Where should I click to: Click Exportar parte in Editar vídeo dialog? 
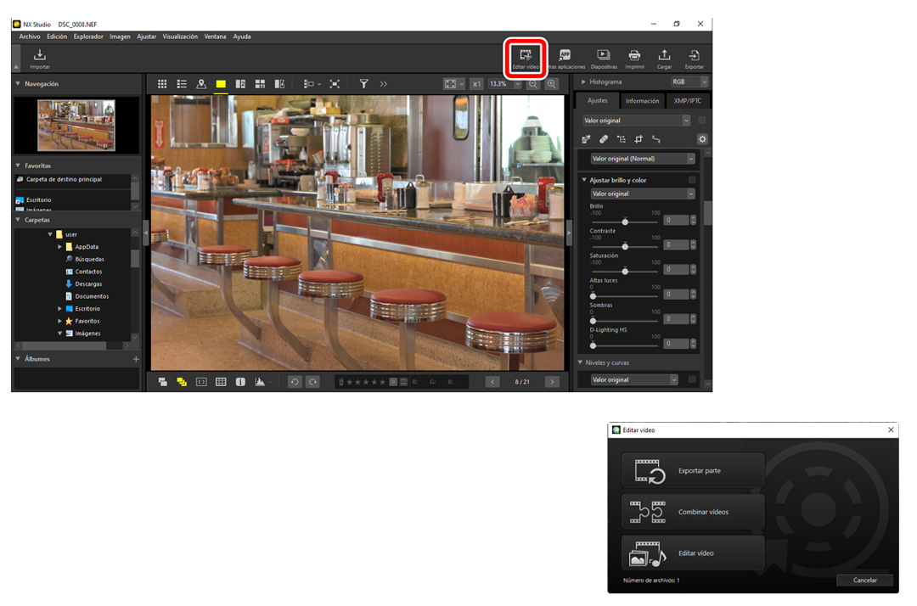[693, 470]
